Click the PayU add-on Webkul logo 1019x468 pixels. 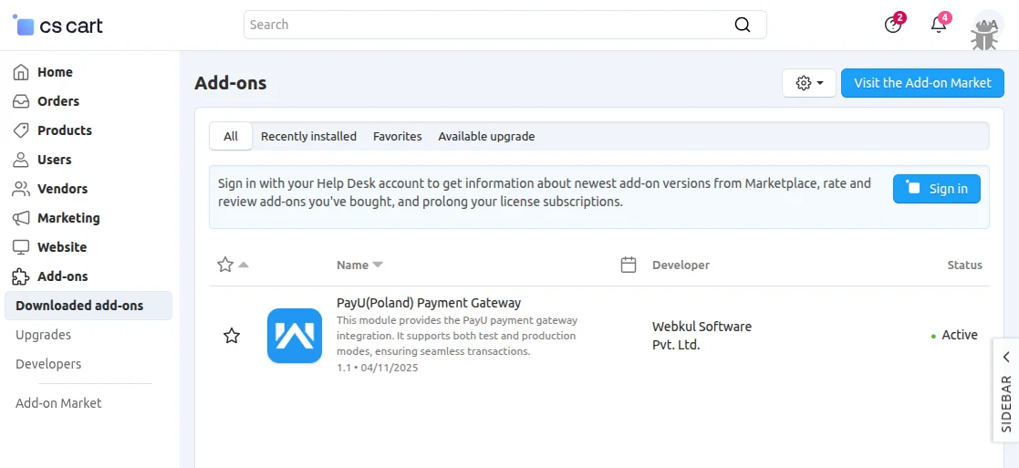(295, 336)
